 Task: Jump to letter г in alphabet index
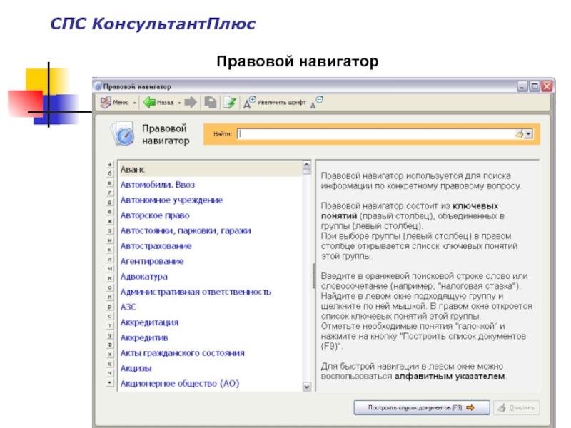click(110, 193)
